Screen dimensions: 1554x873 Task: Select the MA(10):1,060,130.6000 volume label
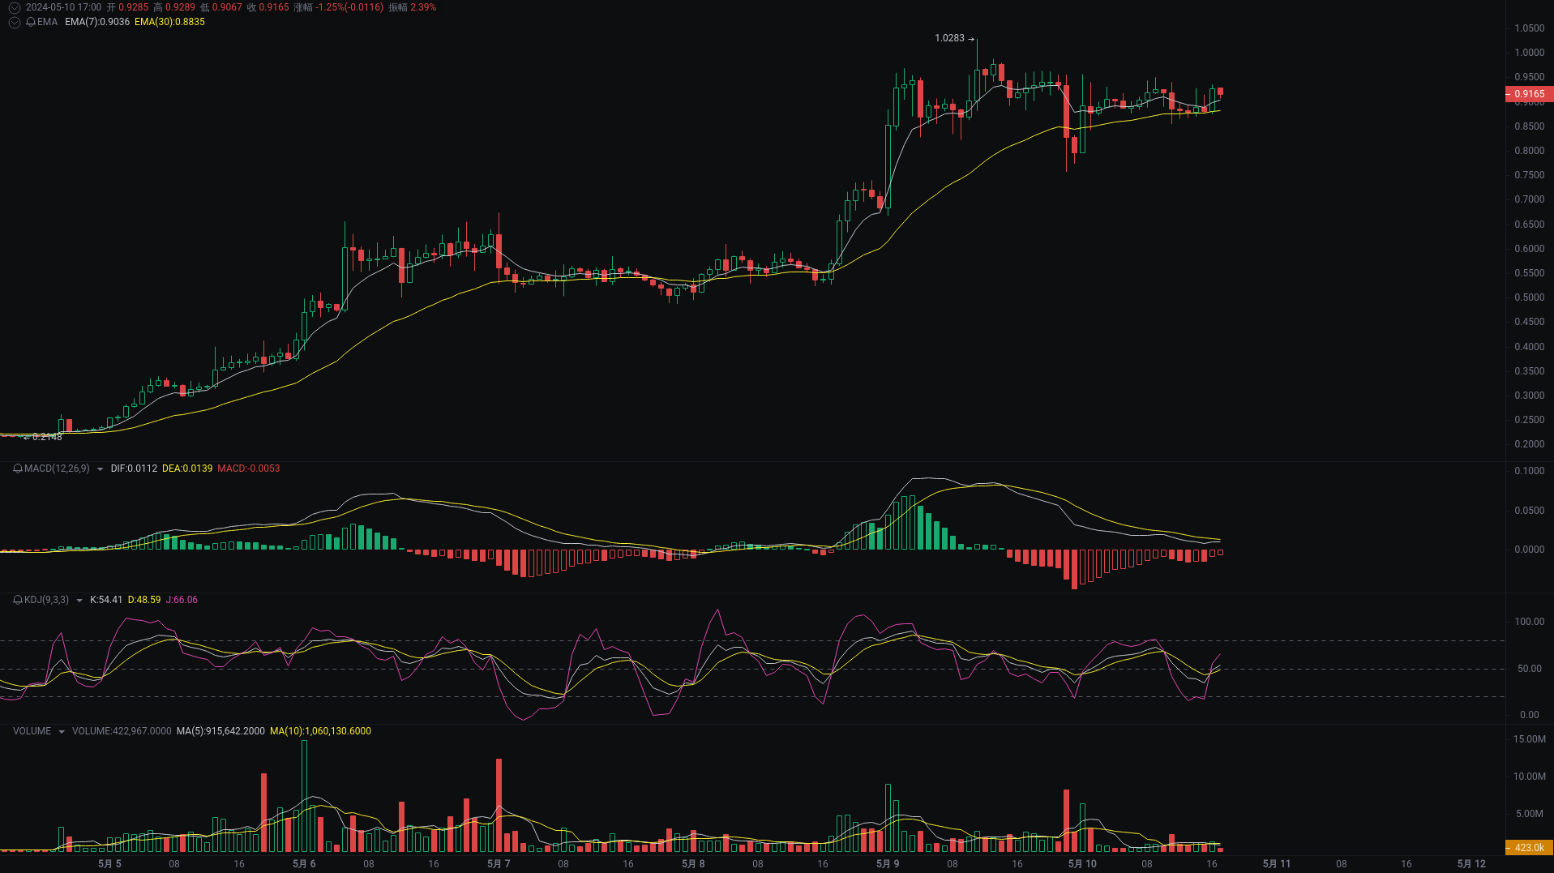320,730
